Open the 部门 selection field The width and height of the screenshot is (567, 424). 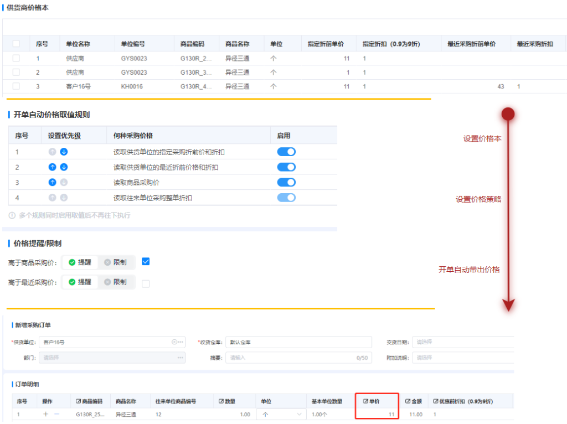111,358
